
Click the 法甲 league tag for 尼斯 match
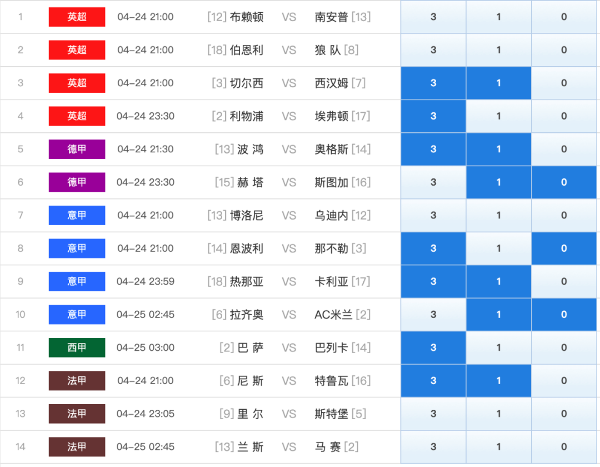[77, 380]
